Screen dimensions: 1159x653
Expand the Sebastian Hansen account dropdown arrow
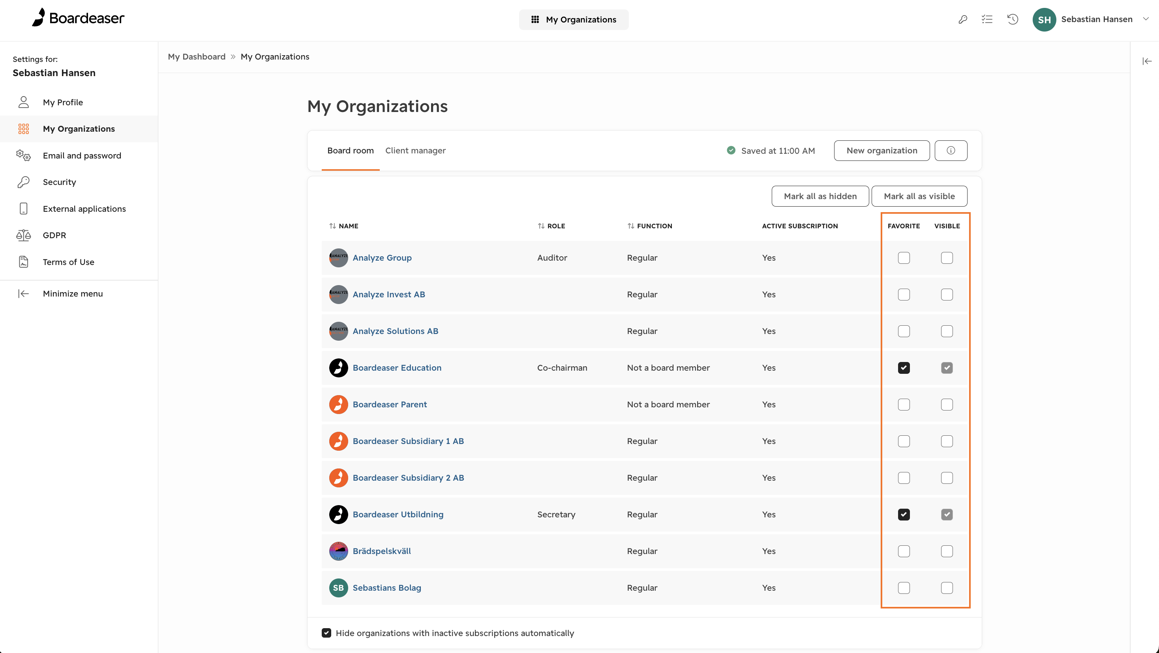point(1146,19)
